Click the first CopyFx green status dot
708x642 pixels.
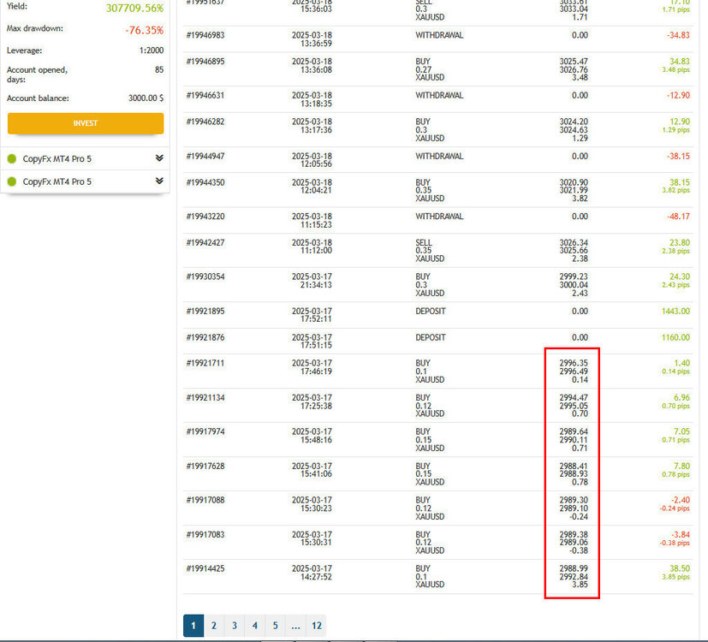point(12,158)
